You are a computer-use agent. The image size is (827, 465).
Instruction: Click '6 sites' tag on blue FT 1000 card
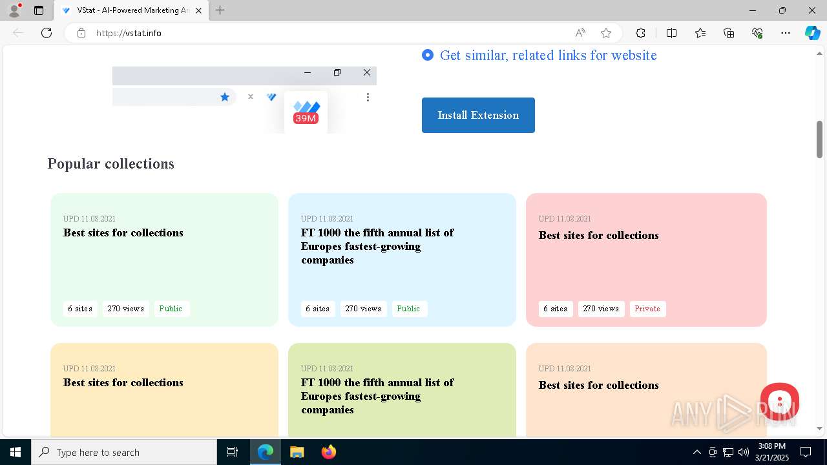[x=318, y=309]
